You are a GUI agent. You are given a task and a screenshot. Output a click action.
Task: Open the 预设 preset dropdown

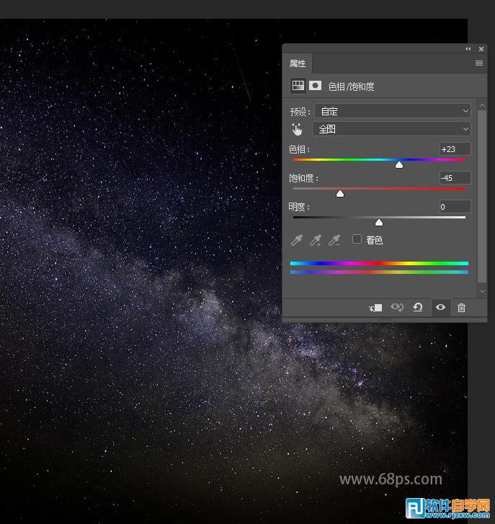coord(393,111)
